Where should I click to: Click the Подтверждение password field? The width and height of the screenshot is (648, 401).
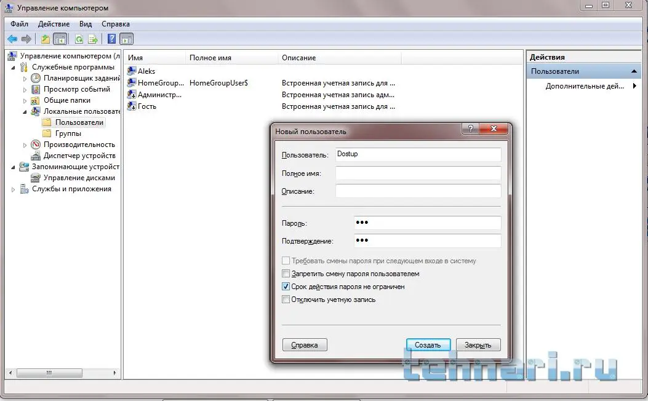coord(427,240)
